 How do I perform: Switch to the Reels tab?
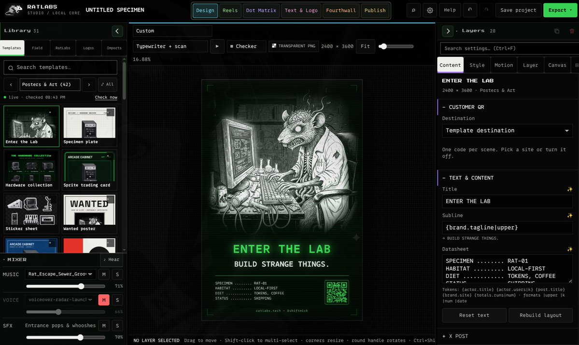click(230, 10)
